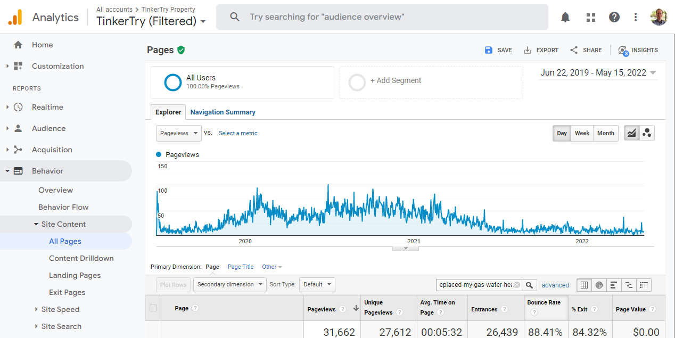Open the Google apps grid icon
This screenshot has width=675, height=338.
pos(591,17)
